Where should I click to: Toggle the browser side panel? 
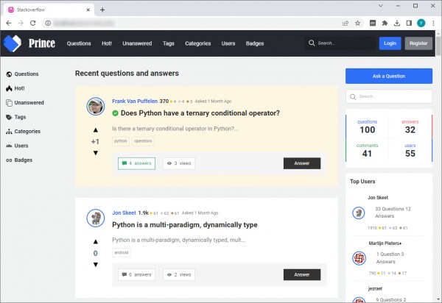click(x=409, y=23)
